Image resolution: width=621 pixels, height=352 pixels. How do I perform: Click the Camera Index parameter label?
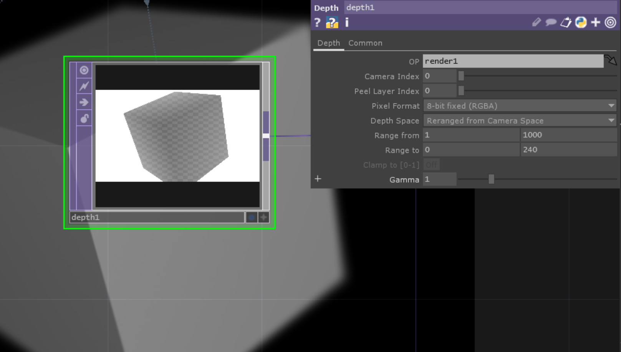(x=391, y=76)
